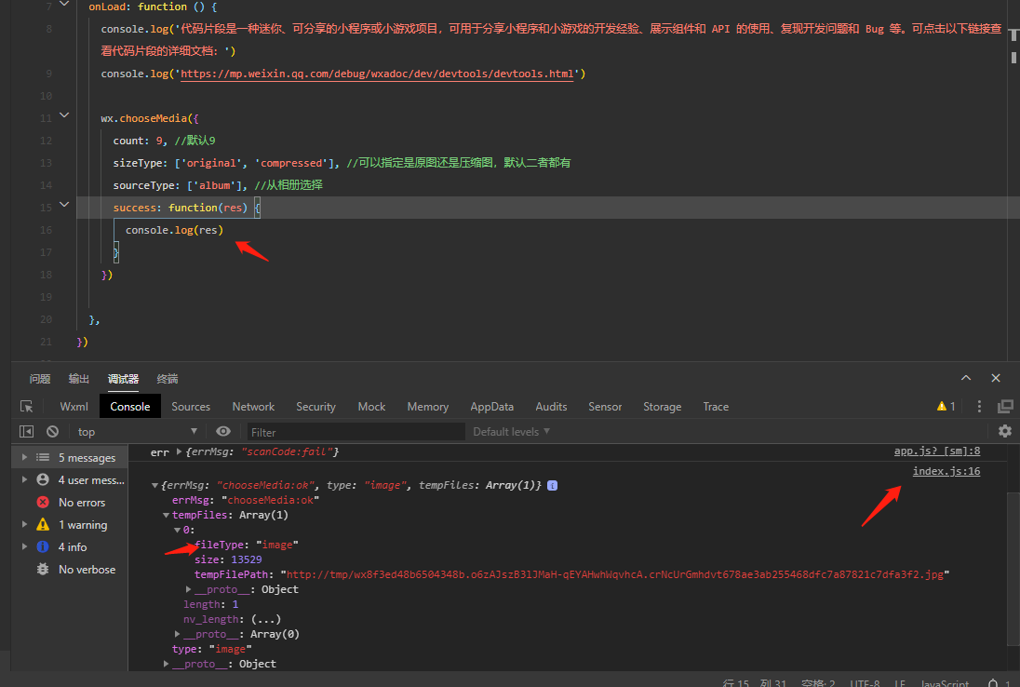Image resolution: width=1020 pixels, height=687 pixels.
Task: Collapse the 0: array entry
Action: coord(177,531)
